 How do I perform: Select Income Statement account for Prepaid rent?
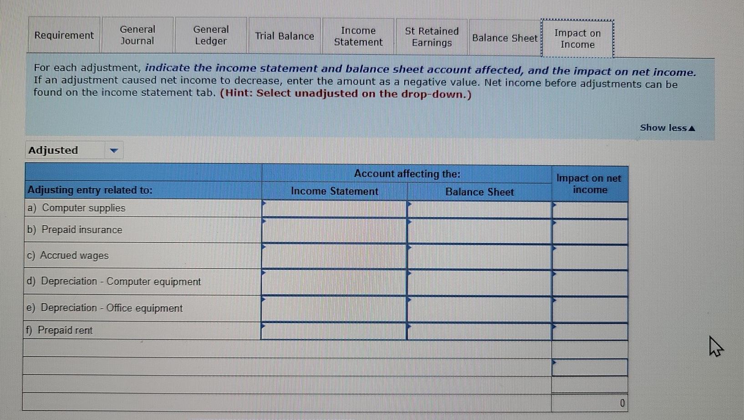[x=334, y=331]
